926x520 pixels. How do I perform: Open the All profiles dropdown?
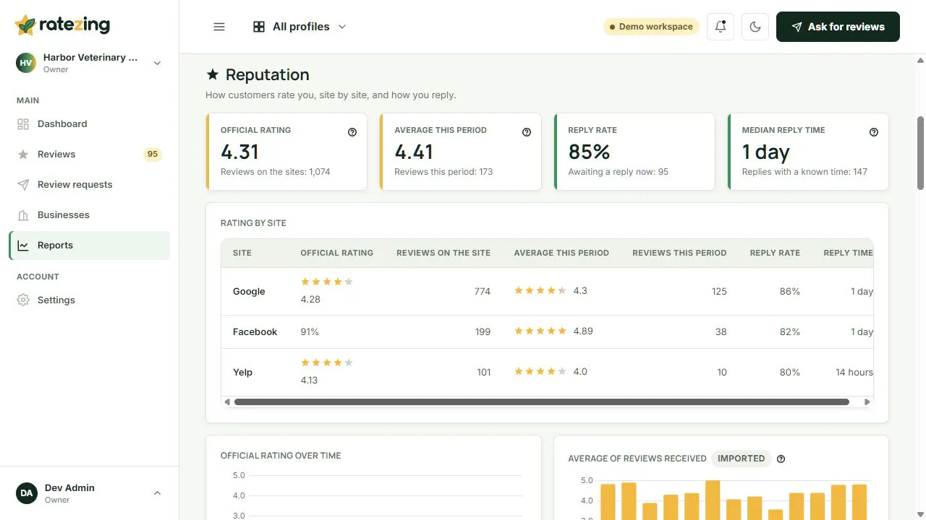(x=300, y=27)
